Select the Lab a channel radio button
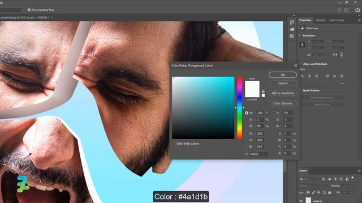This screenshot has width=362, height=203. (274, 120)
